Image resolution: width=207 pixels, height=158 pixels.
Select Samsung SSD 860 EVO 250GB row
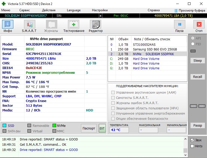tap(147, 49)
